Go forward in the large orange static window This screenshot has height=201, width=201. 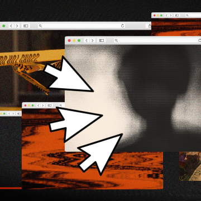coord(43,106)
